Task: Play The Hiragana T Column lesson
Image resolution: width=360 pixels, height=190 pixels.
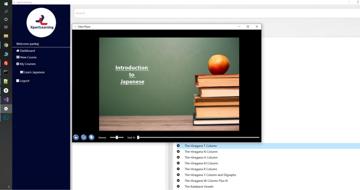Action: 201,146
